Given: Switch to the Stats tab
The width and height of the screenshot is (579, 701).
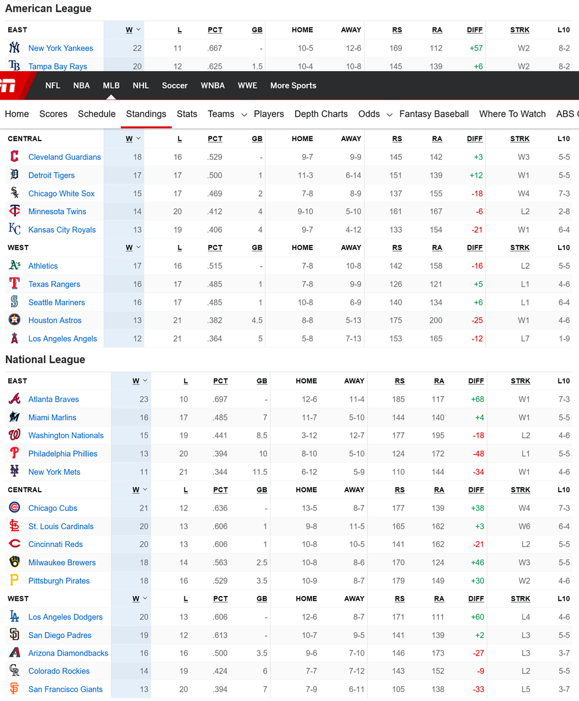Looking at the screenshot, I should [187, 114].
